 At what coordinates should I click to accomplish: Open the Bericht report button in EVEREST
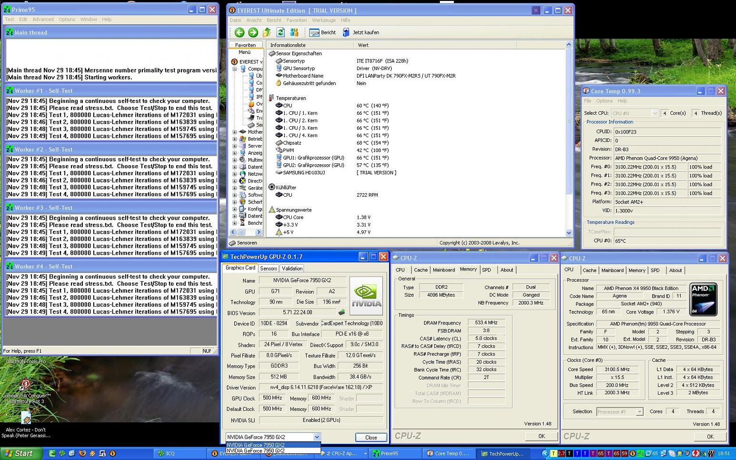[323, 32]
